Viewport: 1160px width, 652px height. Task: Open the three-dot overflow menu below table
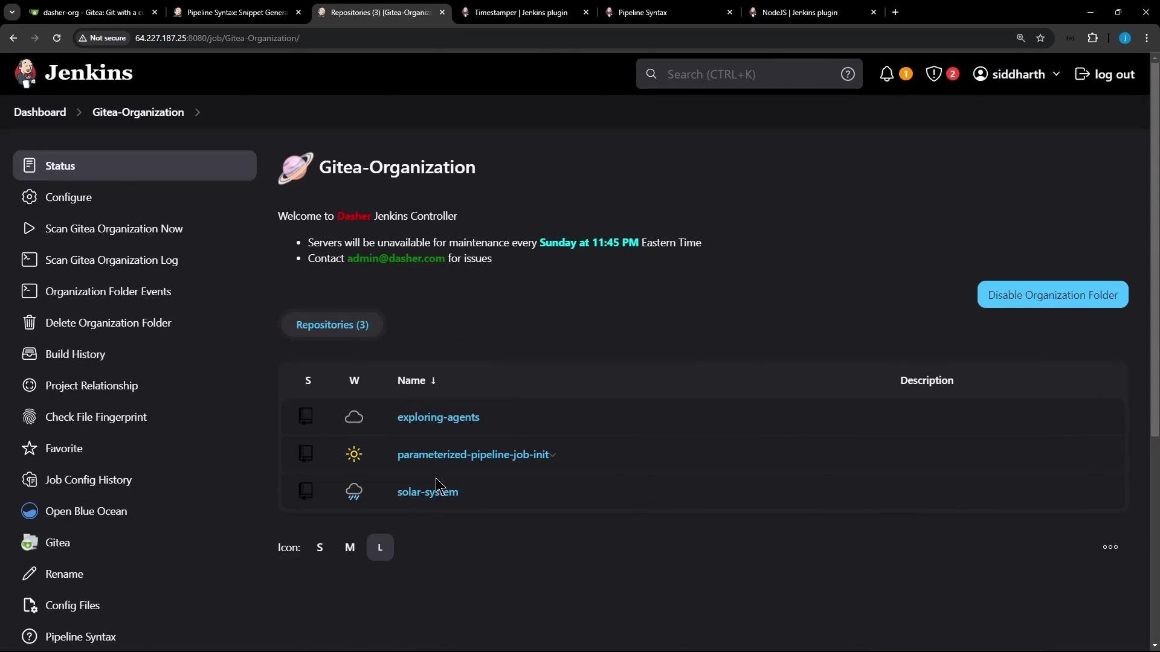(1110, 547)
